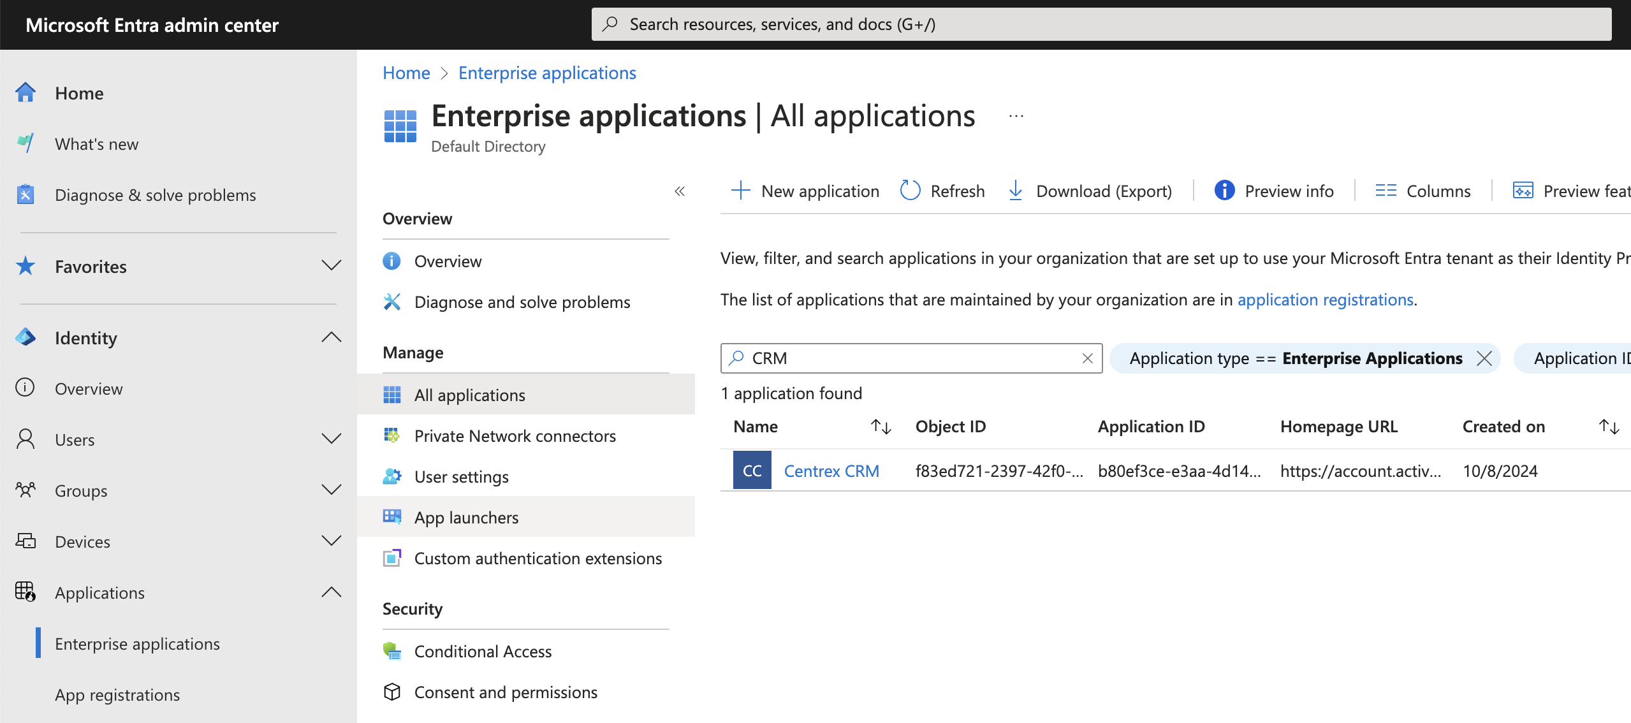This screenshot has height=723, width=1631.
Task: Collapse the Applications section chevron
Action: coord(332,592)
